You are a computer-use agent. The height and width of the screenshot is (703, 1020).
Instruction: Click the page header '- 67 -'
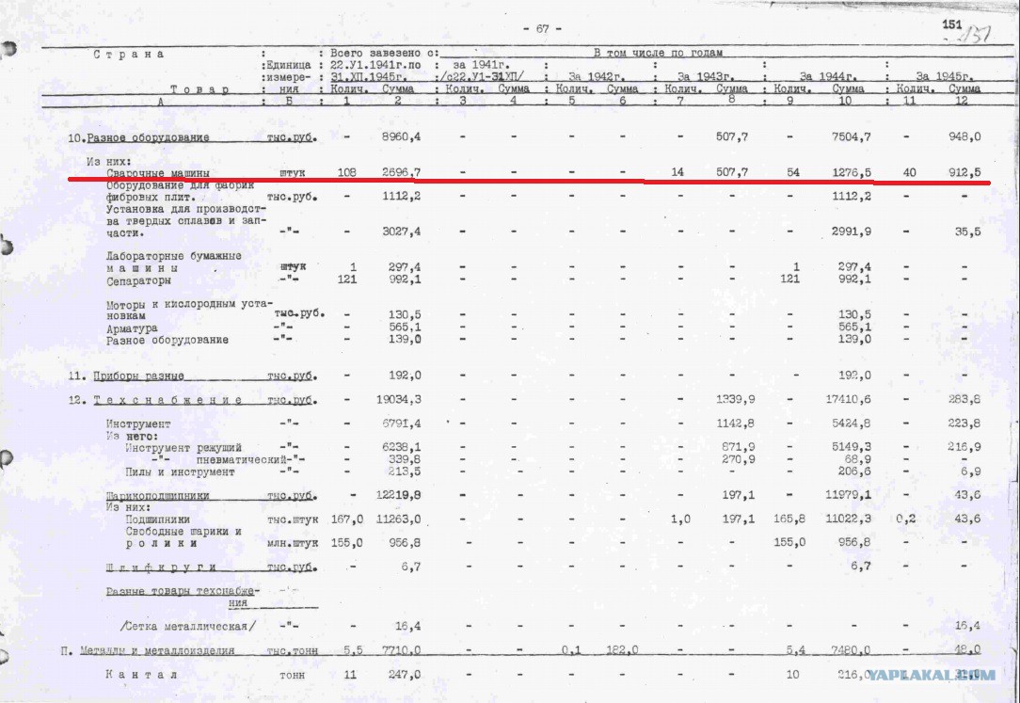click(x=542, y=28)
